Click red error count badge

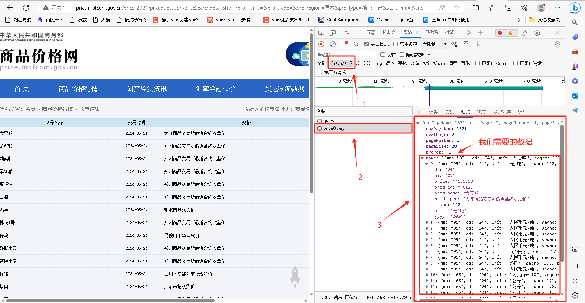(x=501, y=33)
